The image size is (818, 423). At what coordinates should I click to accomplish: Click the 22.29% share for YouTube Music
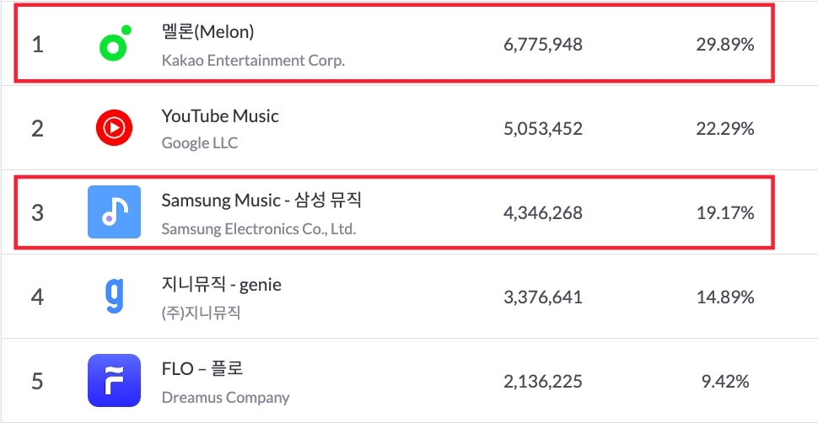(x=724, y=129)
